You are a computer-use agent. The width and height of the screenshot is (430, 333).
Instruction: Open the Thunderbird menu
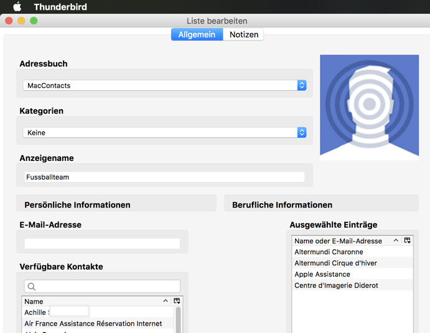pyautogui.click(x=60, y=7)
